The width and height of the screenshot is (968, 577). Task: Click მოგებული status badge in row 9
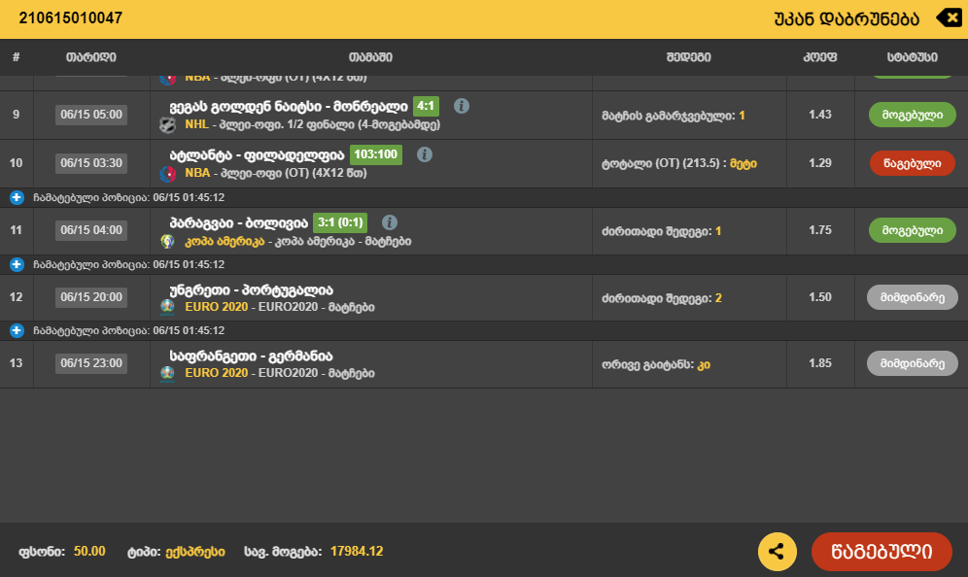[912, 115]
